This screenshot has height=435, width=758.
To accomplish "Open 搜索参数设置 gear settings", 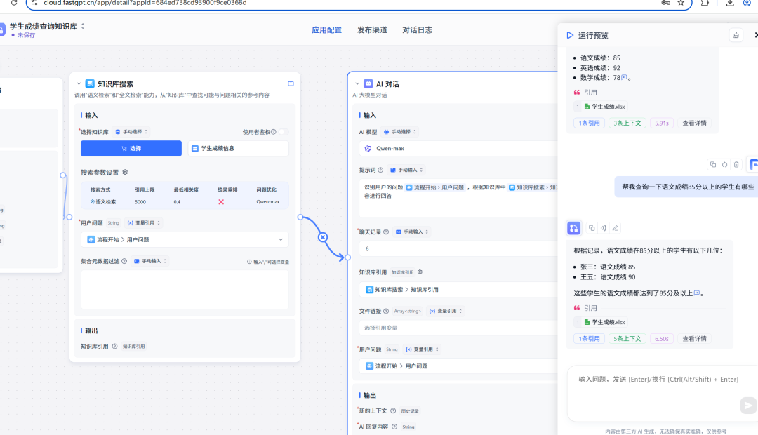I will tap(125, 172).
